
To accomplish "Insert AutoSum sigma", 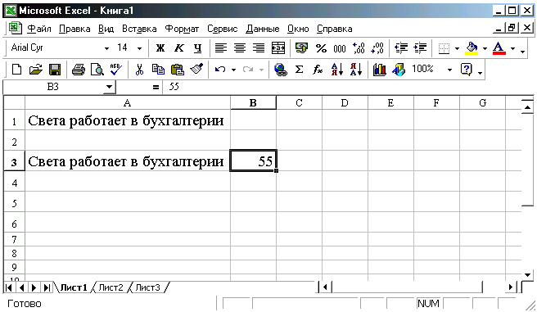I will tap(299, 70).
